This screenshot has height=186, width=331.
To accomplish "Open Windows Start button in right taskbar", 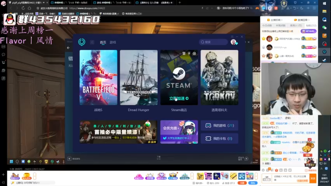I will 324,3.
